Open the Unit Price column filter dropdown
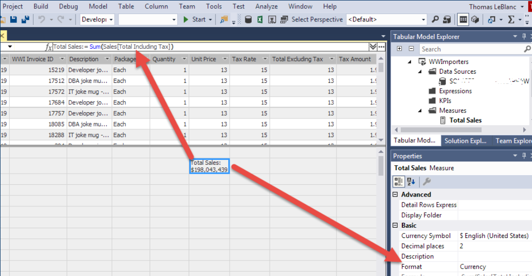Screen dimensions: 532x276 (x=225, y=59)
